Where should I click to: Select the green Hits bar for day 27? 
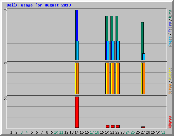point(142,38)
